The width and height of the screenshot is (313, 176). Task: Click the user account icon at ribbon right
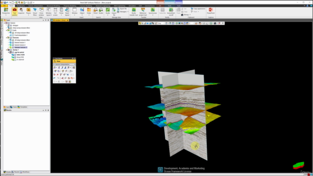(x=308, y=6)
